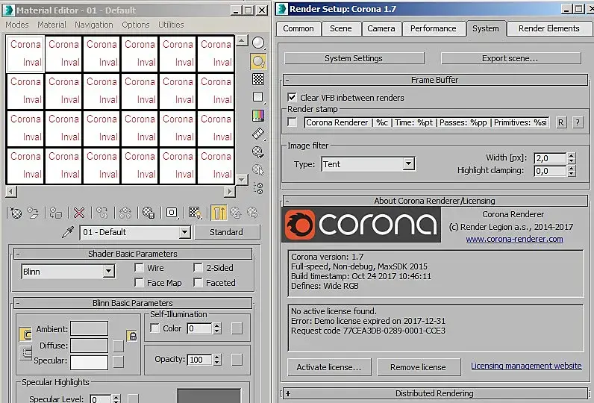Screen dimensions: 594x403
Task: Switch to Performance tab
Action: click(433, 29)
